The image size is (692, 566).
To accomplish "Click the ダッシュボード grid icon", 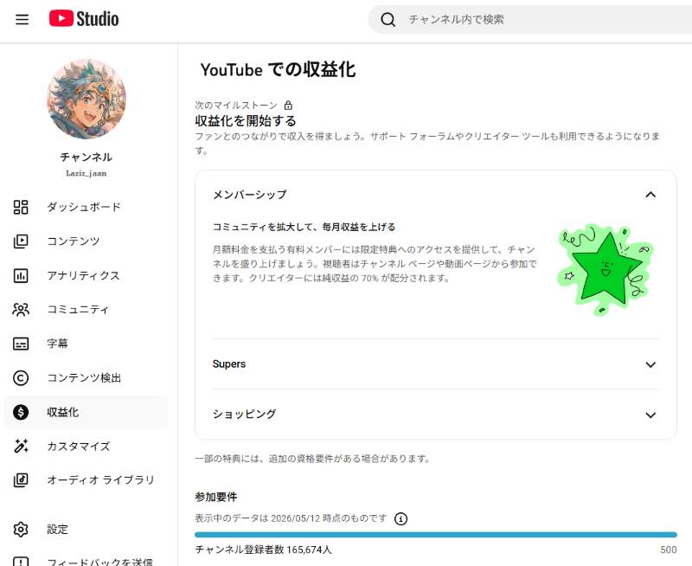I will click(x=21, y=207).
